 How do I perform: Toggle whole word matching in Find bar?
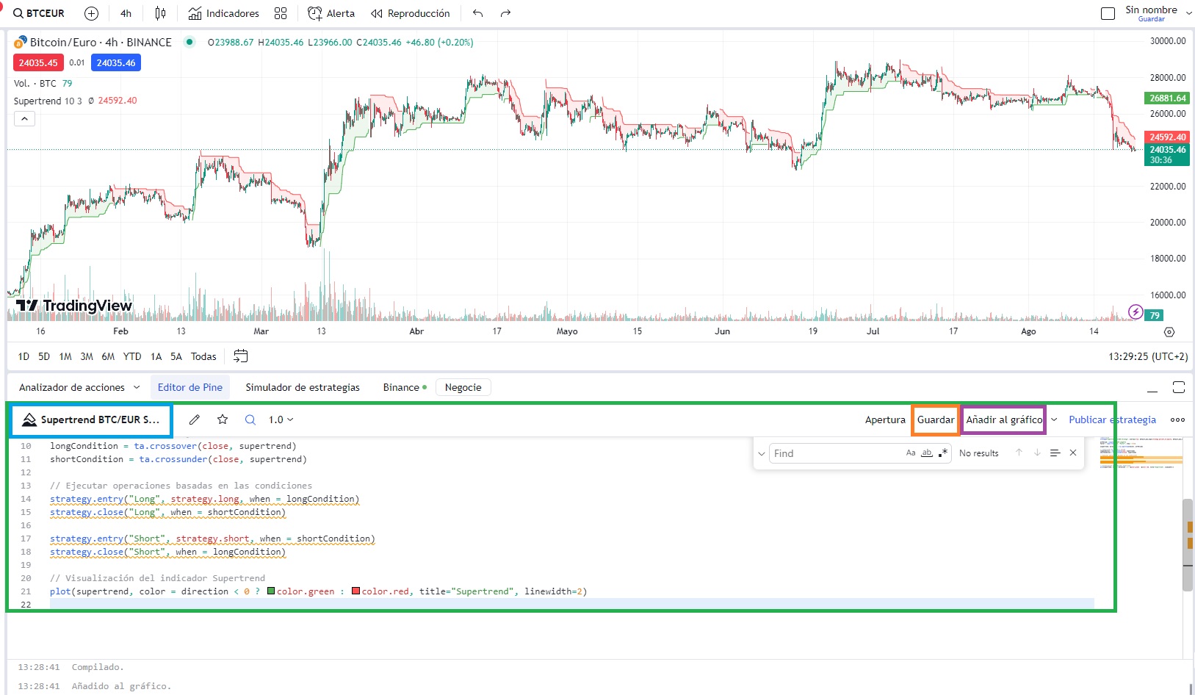(926, 453)
